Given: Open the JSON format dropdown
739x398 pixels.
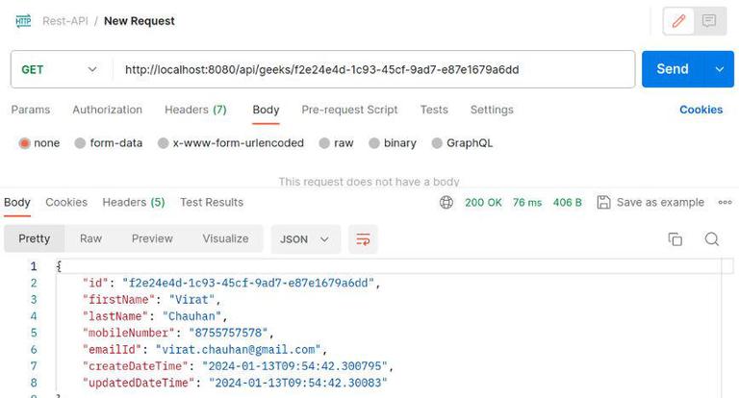Looking at the screenshot, I should [305, 239].
